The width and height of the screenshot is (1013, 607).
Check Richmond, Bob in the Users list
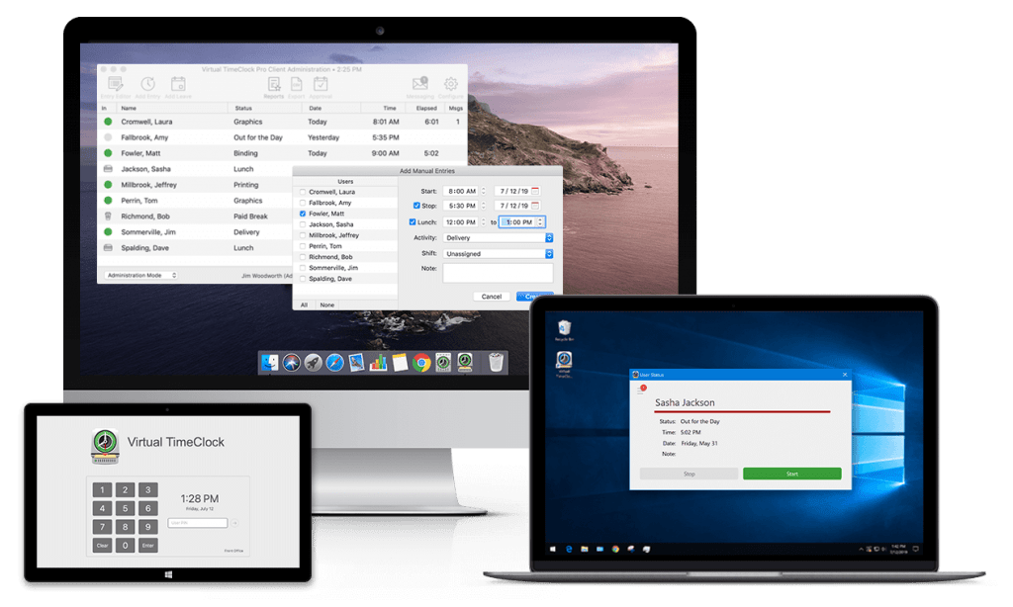pos(303,257)
